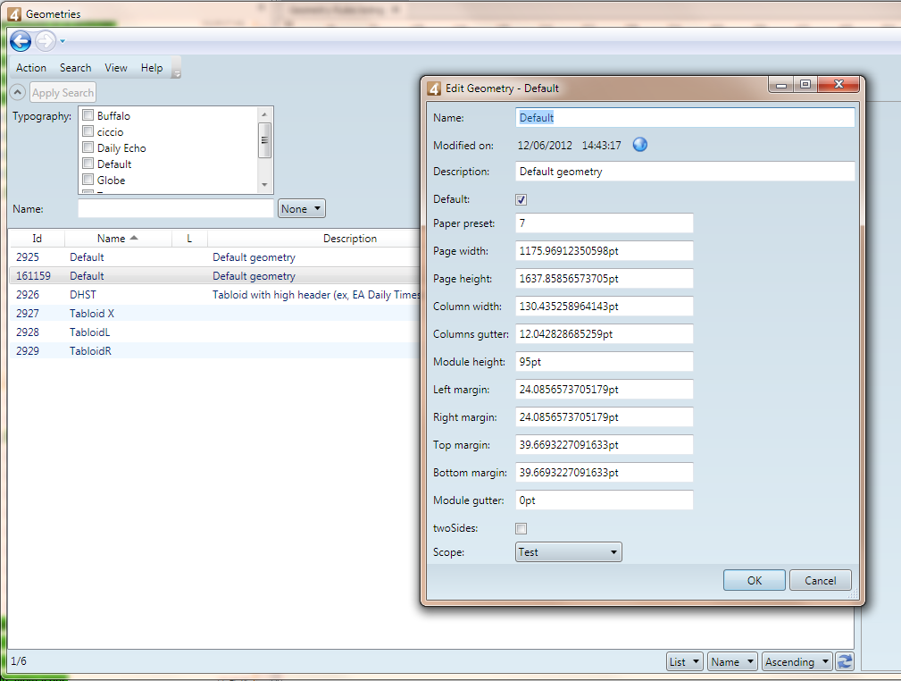Check the ciccio typography checkbox
This screenshot has height=681, width=901.
point(88,131)
